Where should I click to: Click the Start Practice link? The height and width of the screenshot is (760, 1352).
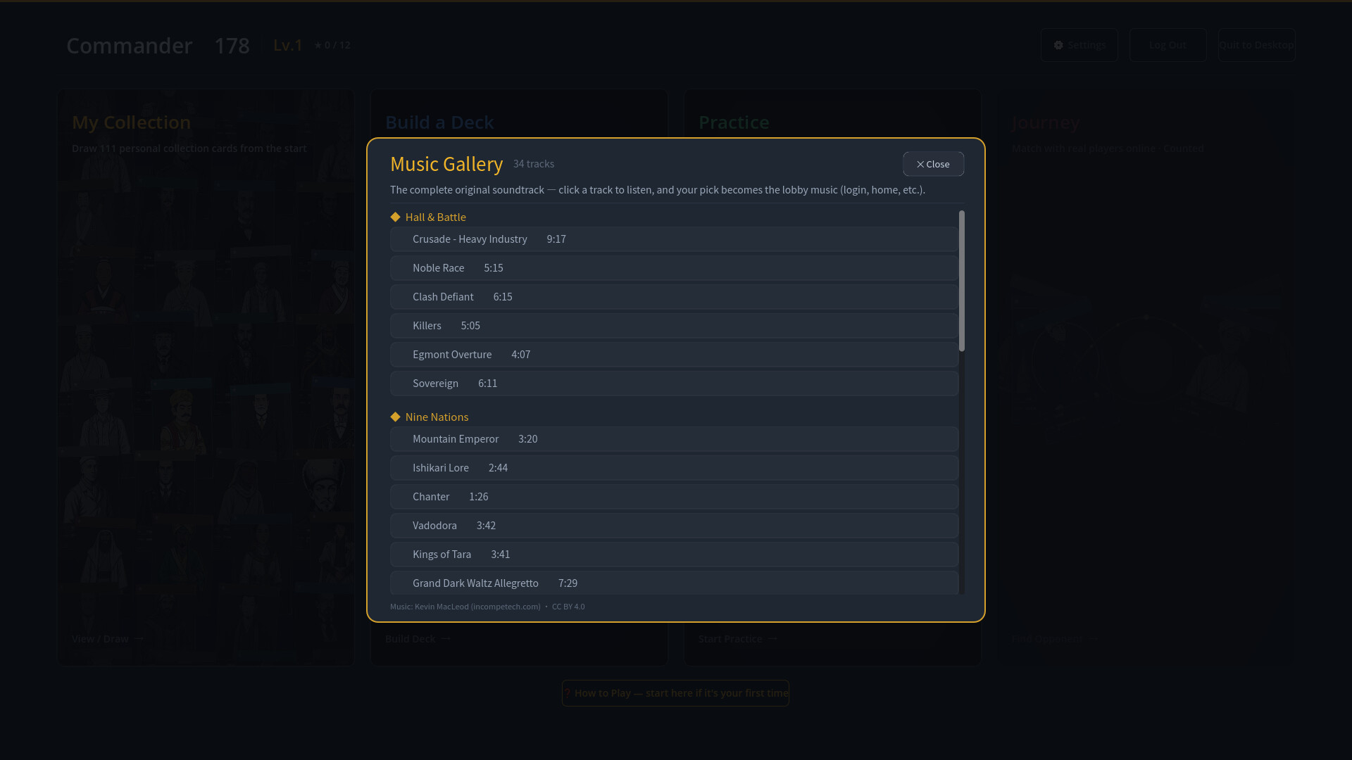737,639
